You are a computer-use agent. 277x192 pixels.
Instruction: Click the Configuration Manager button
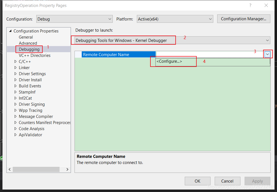pos(243,19)
